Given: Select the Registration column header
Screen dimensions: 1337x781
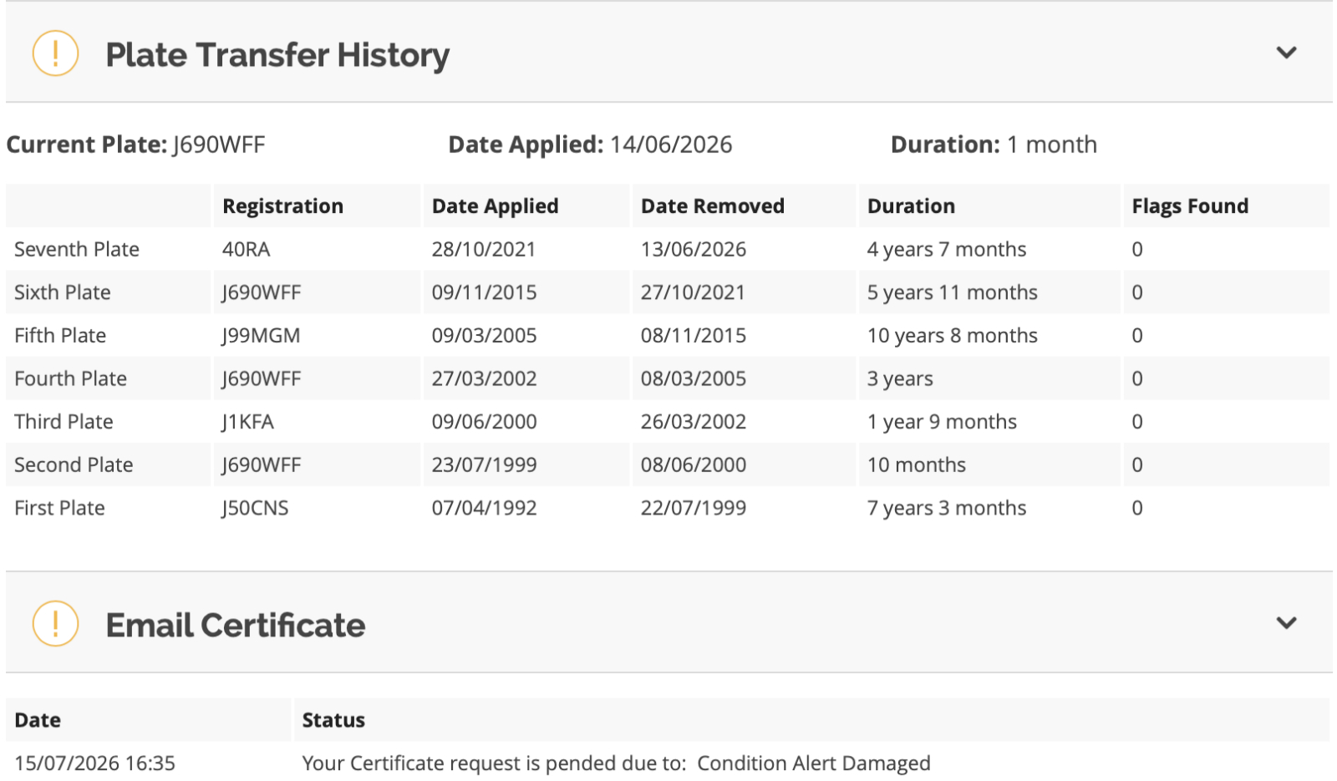Looking at the screenshot, I should [282, 206].
